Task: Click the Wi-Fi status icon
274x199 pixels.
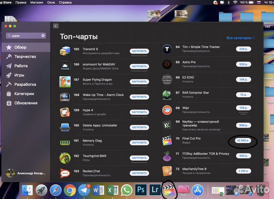Action: 235,2
